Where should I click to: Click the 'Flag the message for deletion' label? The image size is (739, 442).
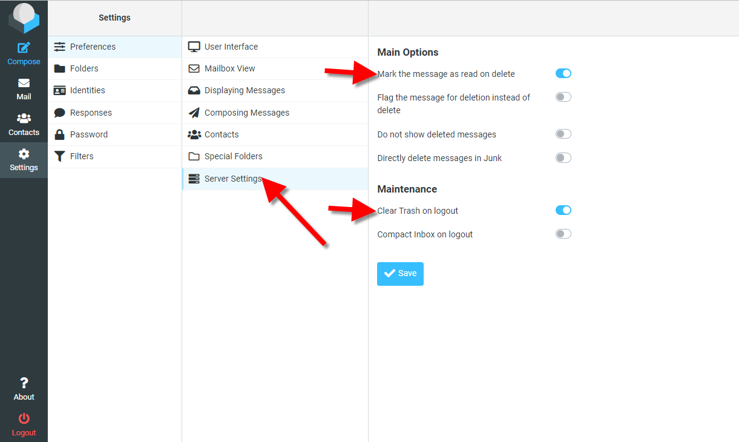coord(454,104)
